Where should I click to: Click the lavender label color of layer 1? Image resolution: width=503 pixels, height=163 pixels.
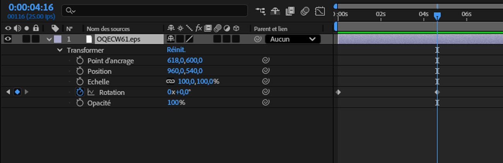[x=58, y=39]
